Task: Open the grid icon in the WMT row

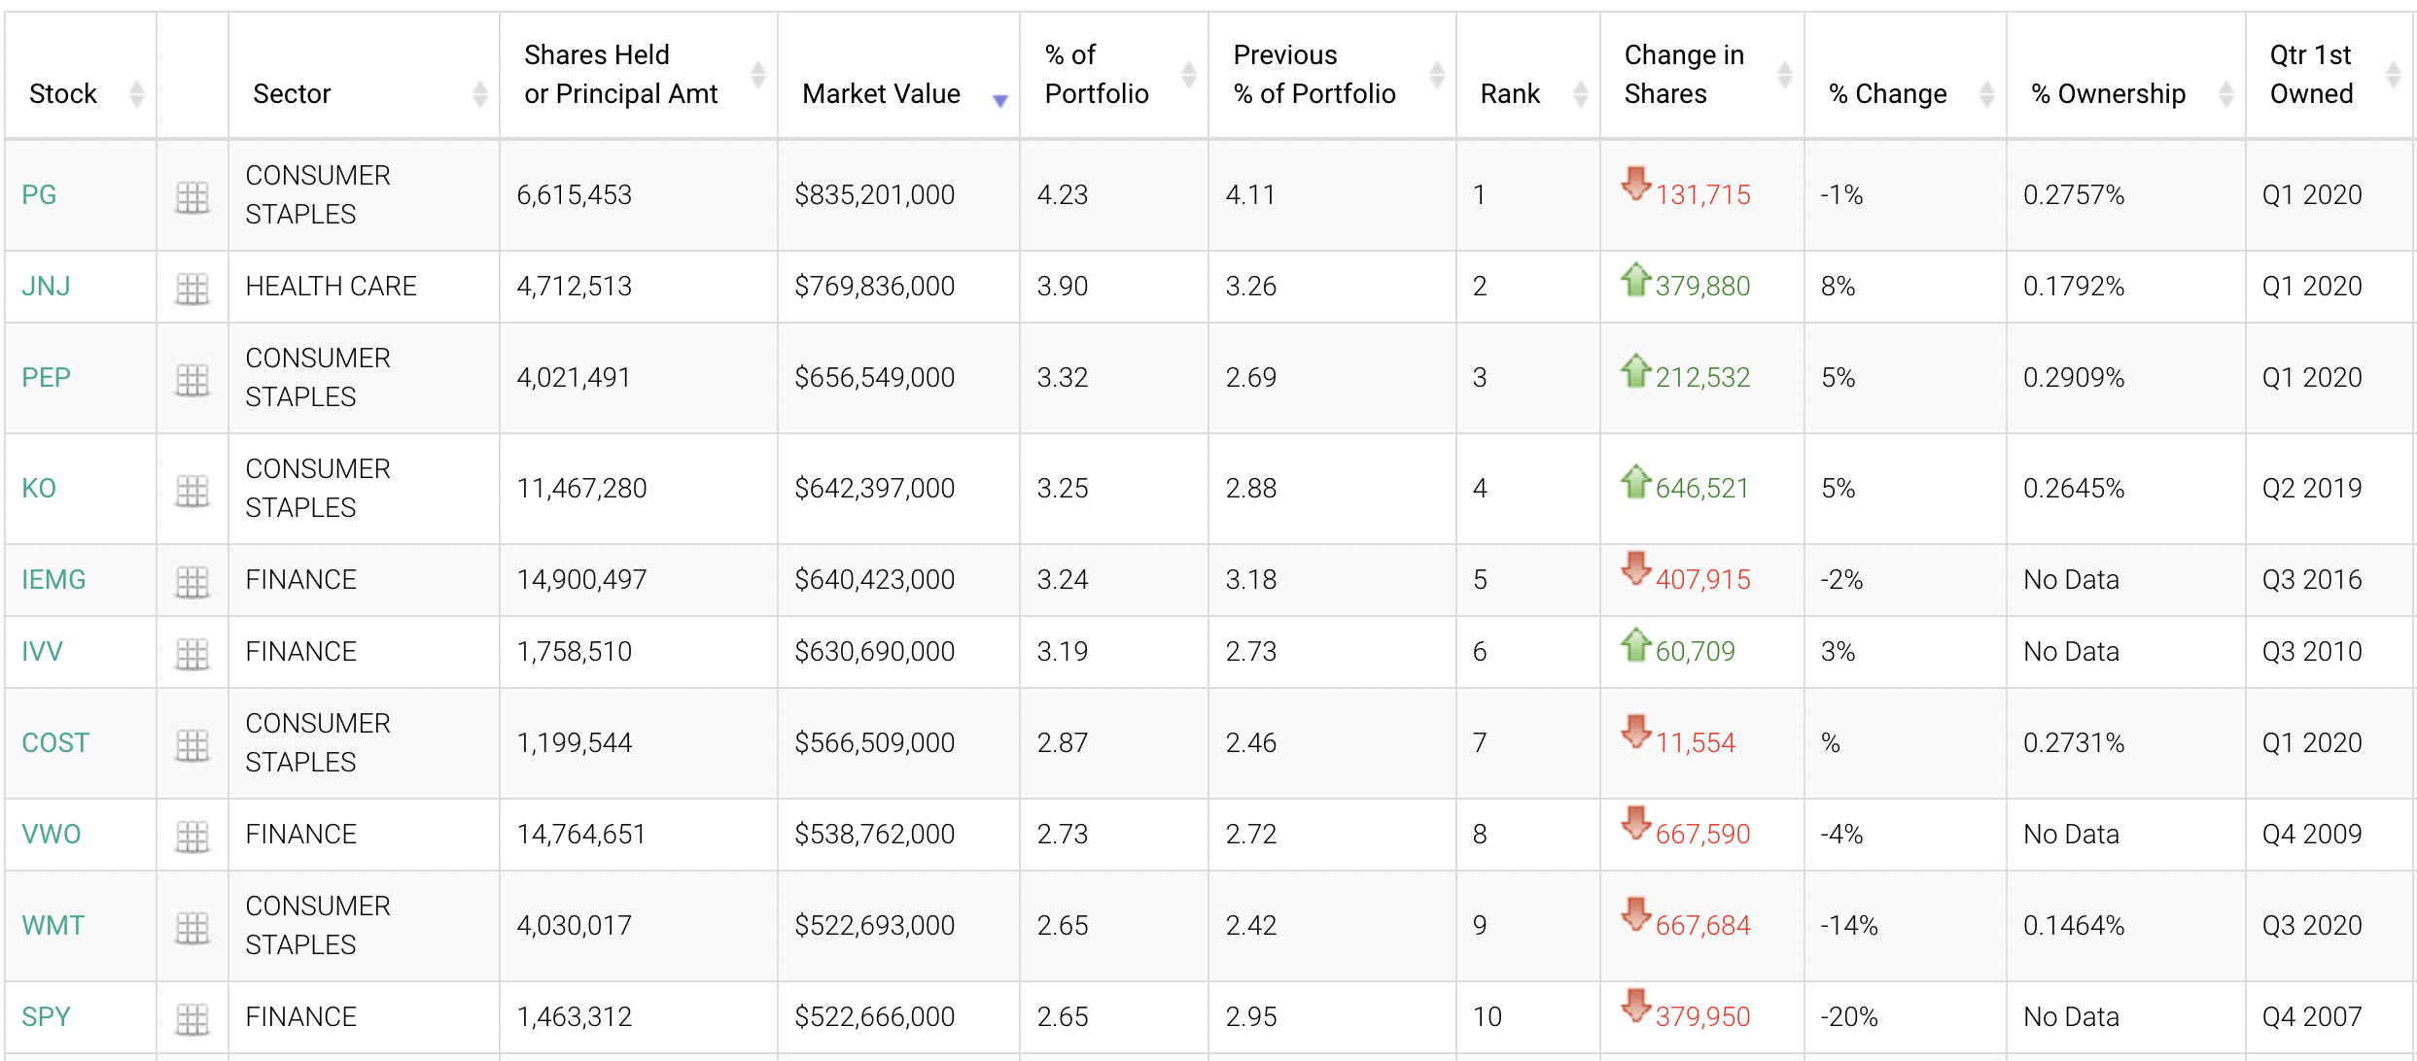Action: click(193, 928)
